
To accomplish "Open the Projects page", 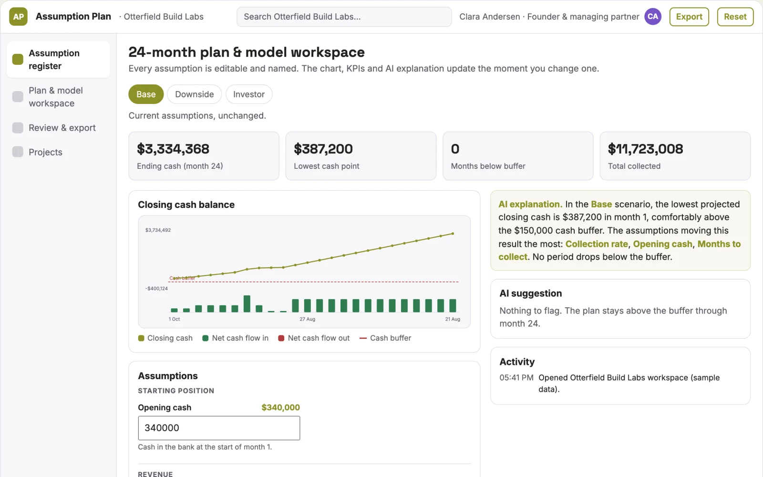I will (x=58, y=152).
